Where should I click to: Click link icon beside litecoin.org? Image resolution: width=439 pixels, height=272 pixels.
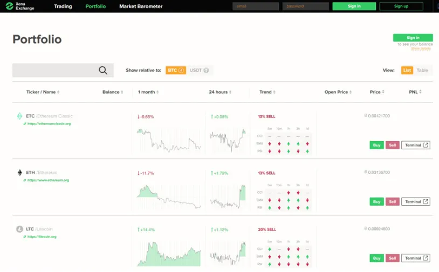(25, 236)
